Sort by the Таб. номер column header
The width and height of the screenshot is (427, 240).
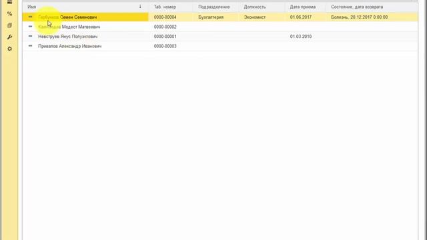pyautogui.click(x=165, y=7)
